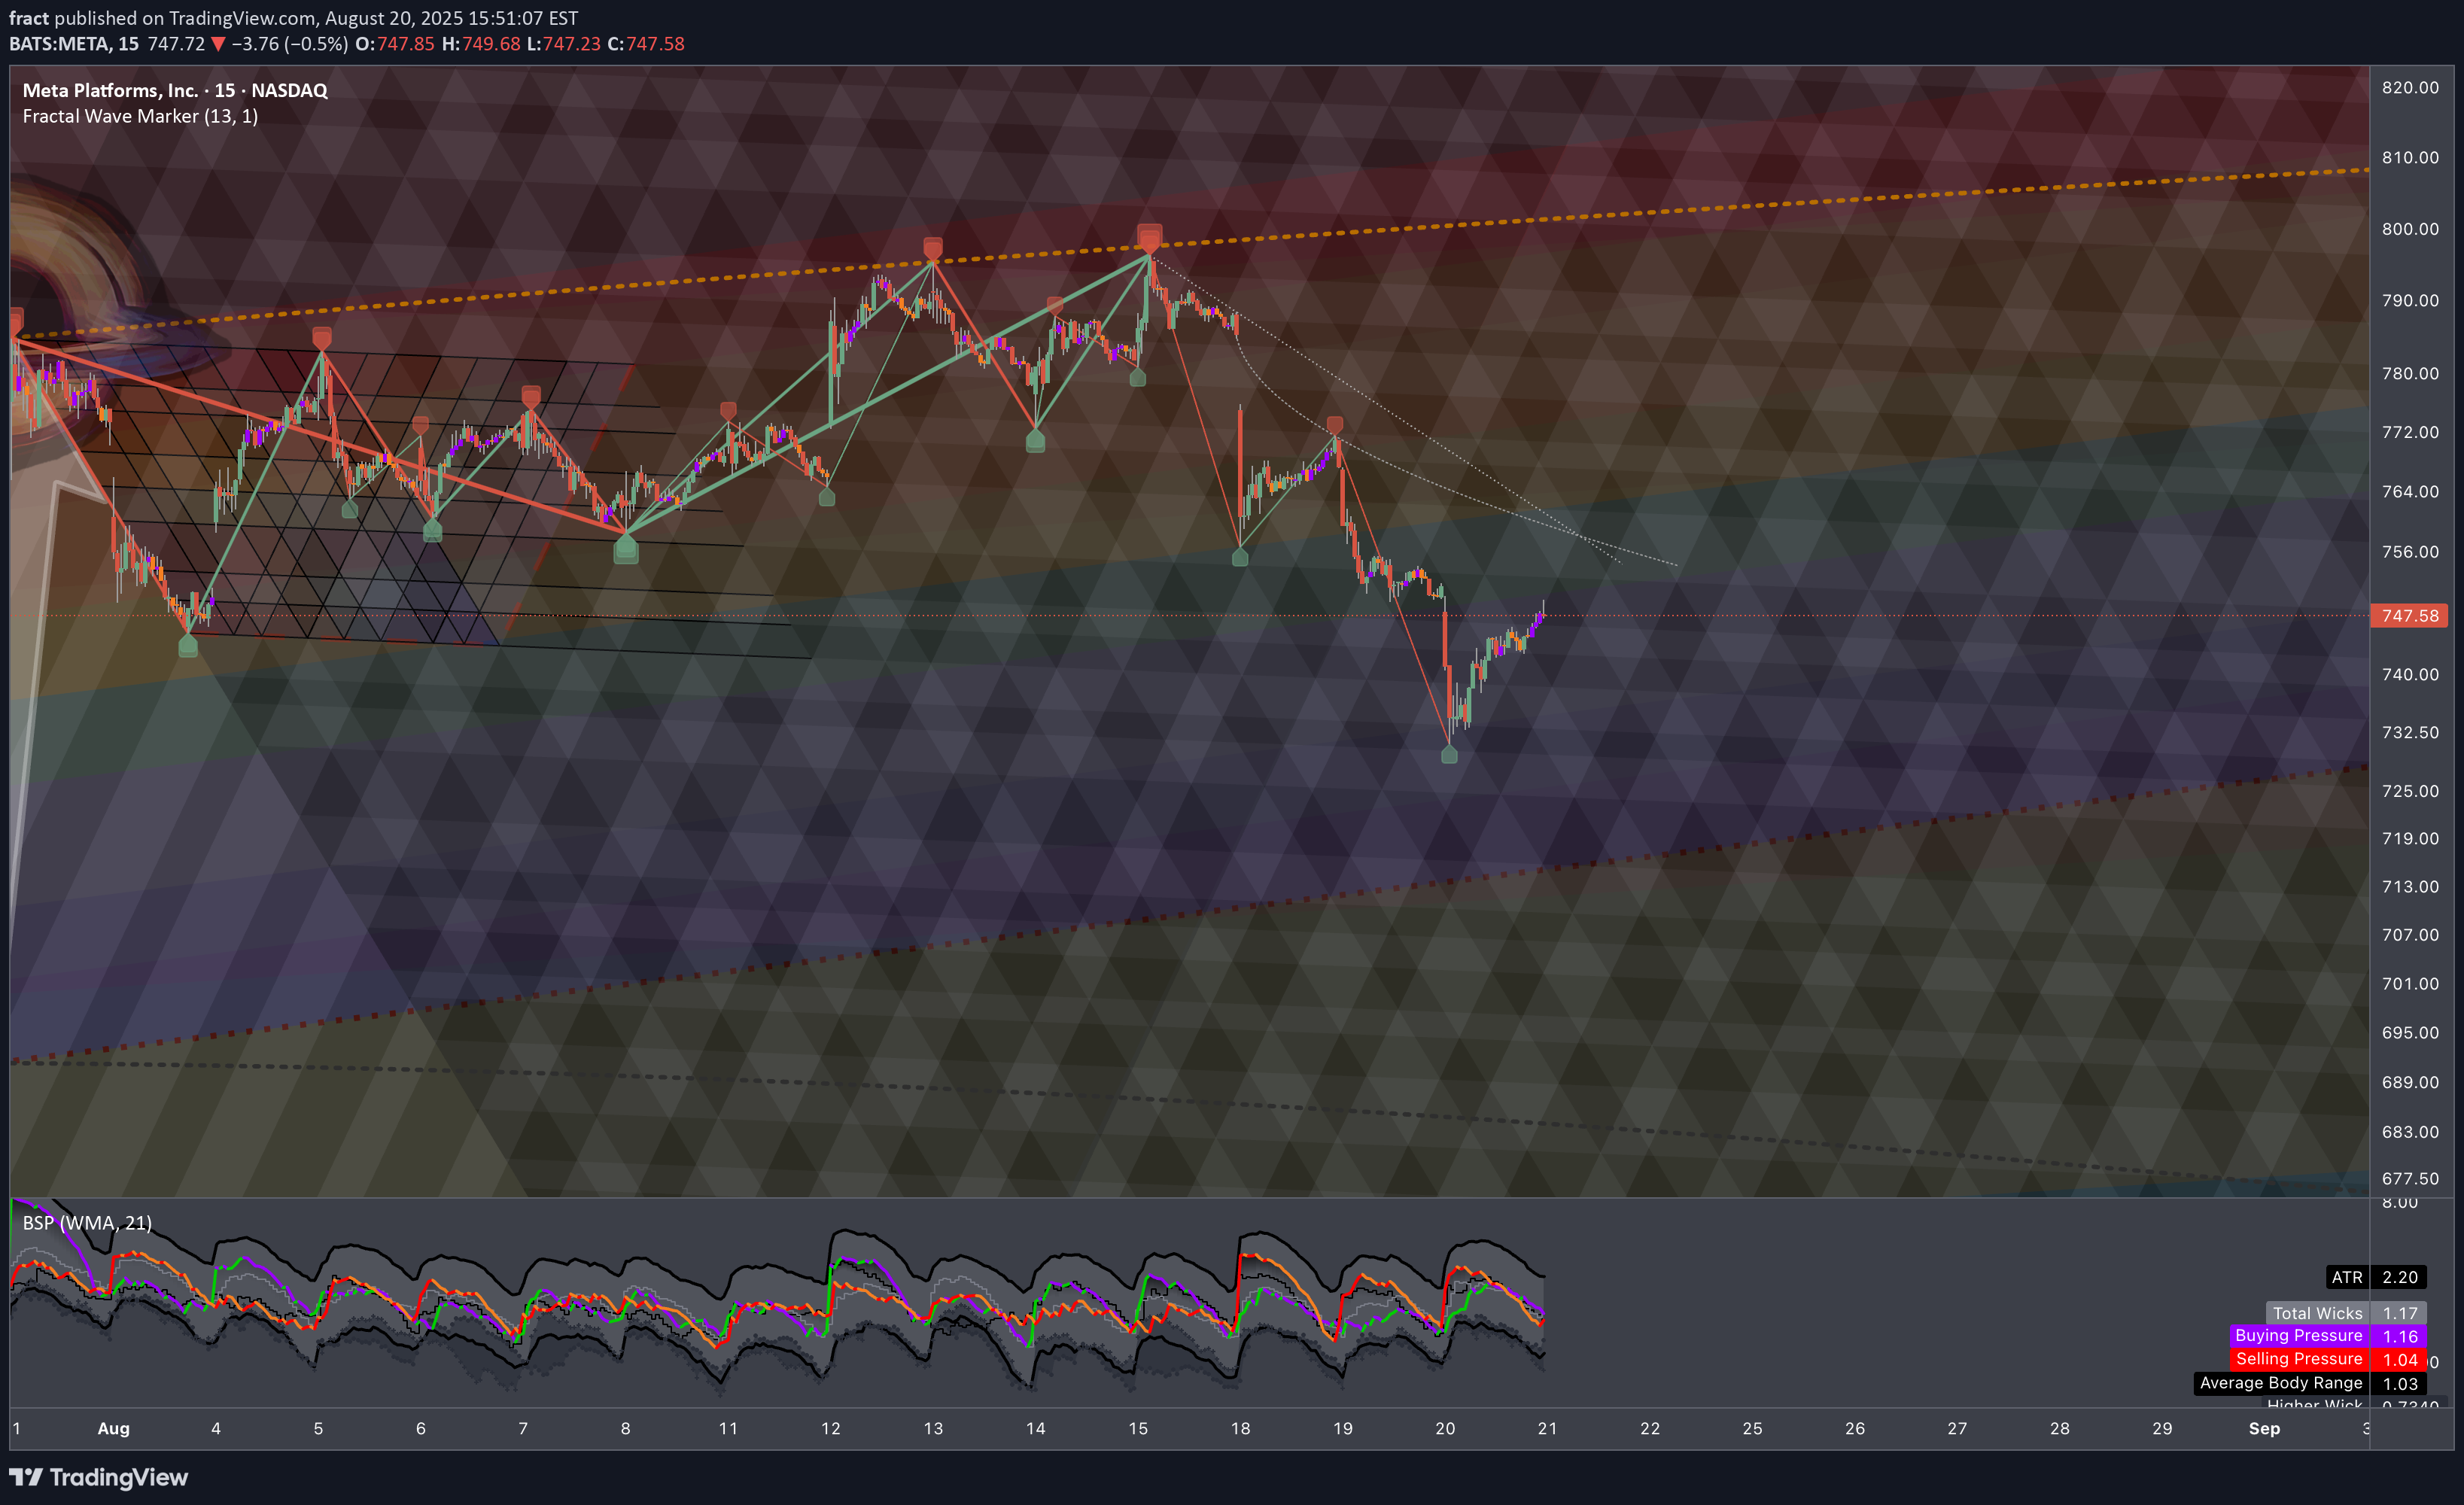Image resolution: width=2464 pixels, height=1505 pixels.
Task: Click date '18' on the time axis
Action: [x=1240, y=1429]
